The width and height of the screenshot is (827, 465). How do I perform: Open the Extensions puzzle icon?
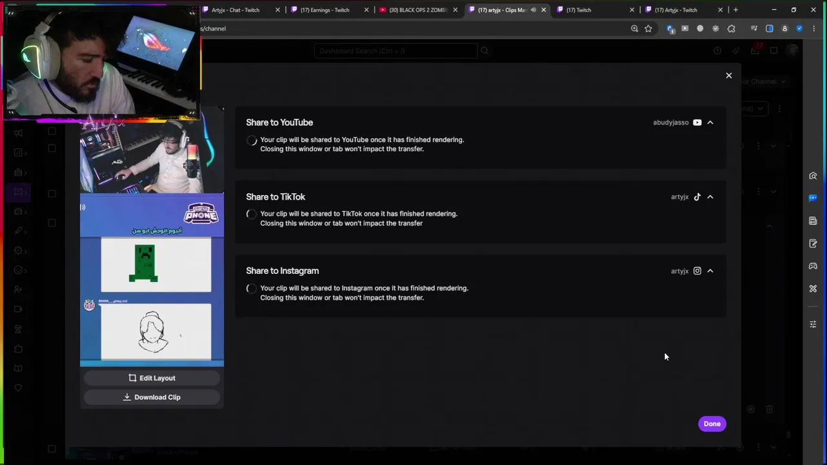point(731,28)
